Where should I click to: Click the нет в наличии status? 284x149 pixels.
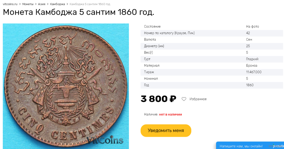[x=170, y=115]
